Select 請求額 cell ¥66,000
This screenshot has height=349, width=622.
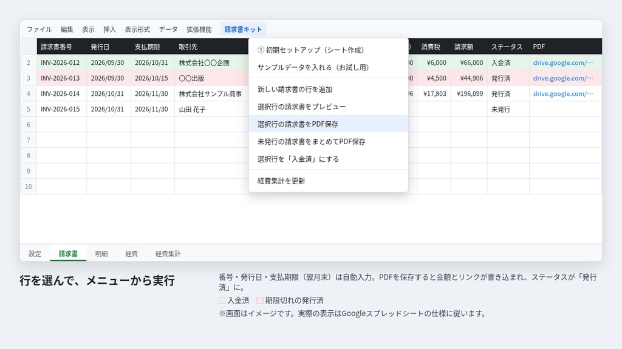(x=469, y=62)
